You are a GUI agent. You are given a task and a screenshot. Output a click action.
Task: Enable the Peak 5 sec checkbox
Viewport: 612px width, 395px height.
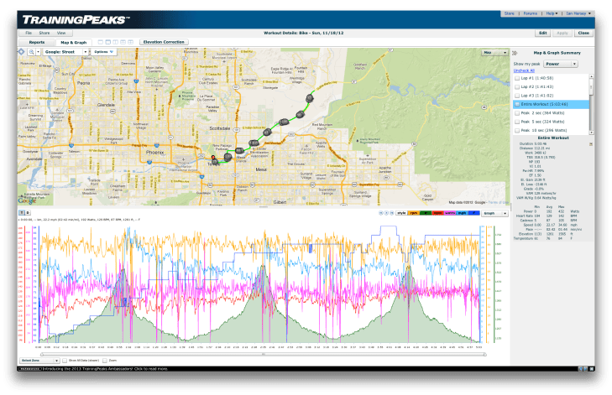tap(517, 121)
